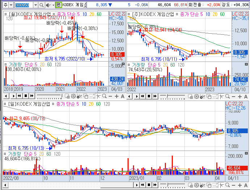Fast-forward the daily chart
Screen dimensions: 250x190
(x=155, y=185)
